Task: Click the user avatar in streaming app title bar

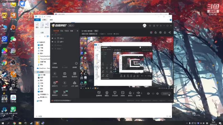Action: (144, 26)
